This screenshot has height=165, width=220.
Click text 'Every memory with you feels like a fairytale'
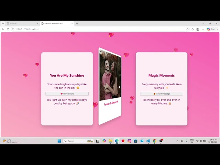click(x=162, y=86)
